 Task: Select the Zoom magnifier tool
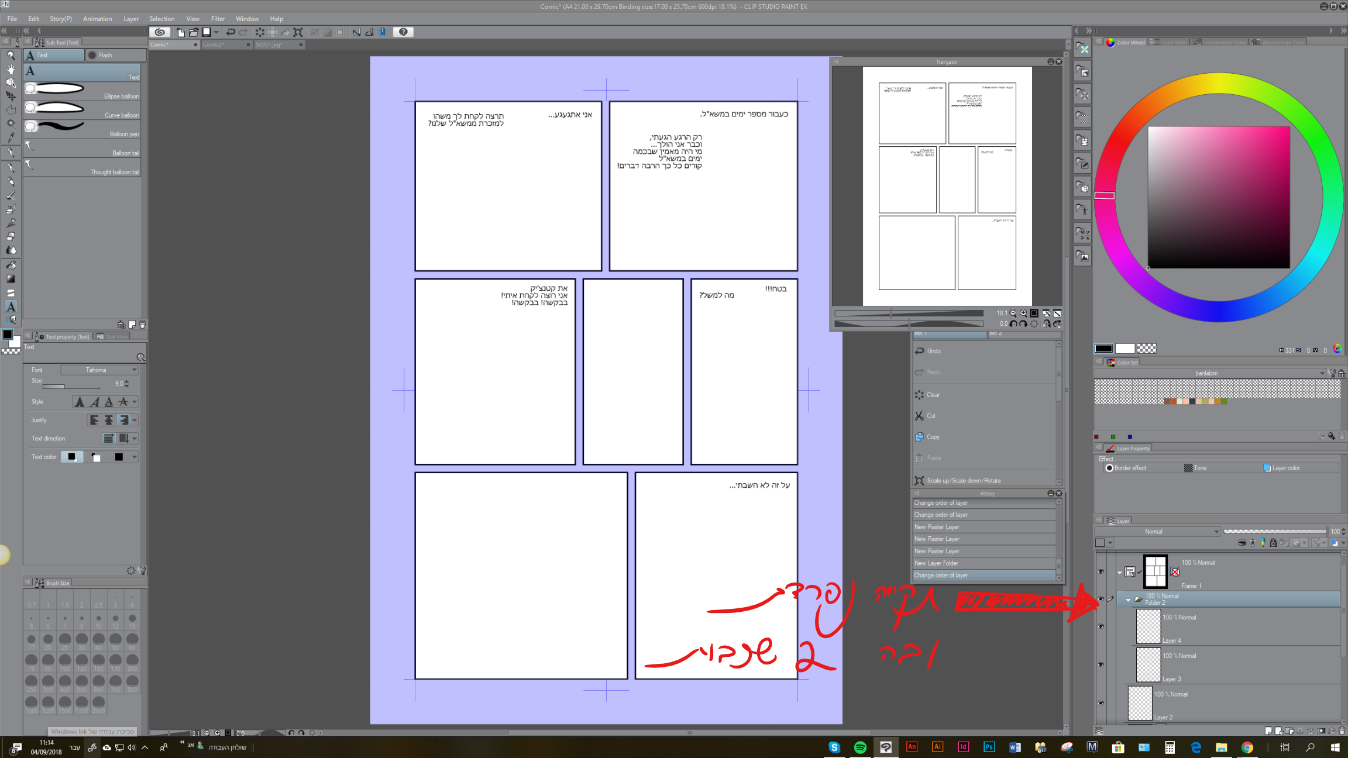click(11, 55)
